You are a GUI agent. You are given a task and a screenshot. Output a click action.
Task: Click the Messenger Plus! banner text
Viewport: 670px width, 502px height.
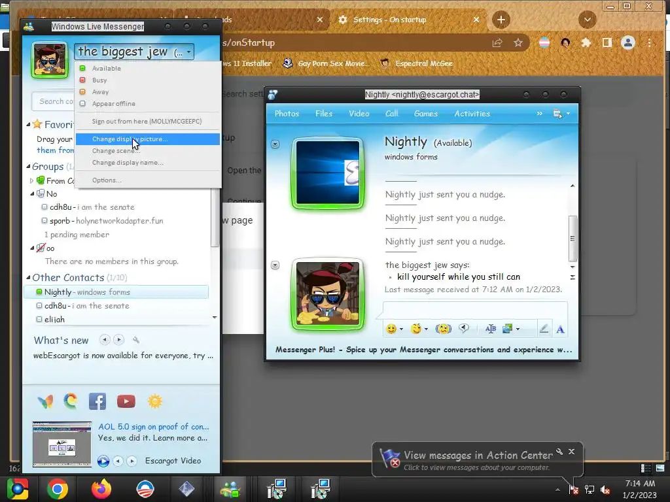[x=423, y=350]
